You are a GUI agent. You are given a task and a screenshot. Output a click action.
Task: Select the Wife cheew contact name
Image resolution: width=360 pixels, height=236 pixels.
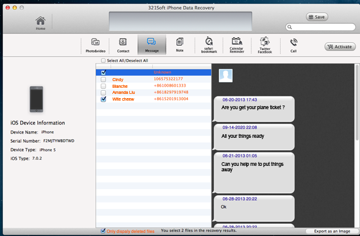pyautogui.click(x=123, y=99)
